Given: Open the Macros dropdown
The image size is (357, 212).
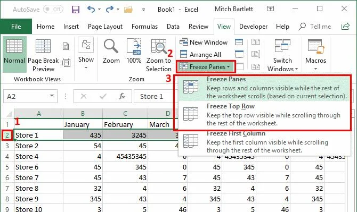Looking at the screenshot, I should [x=315, y=55].
